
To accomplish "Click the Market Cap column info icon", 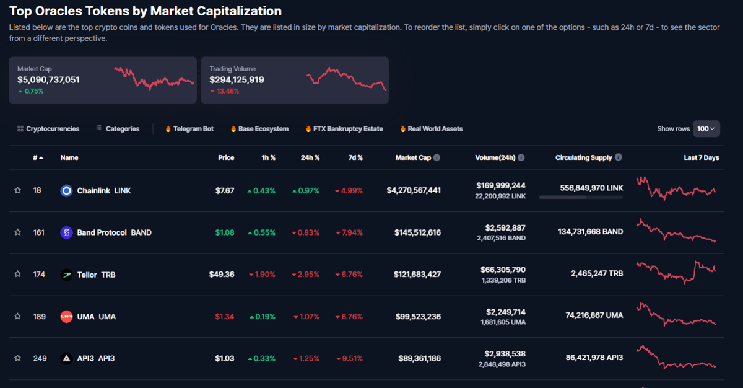I will tap(437, 157).
